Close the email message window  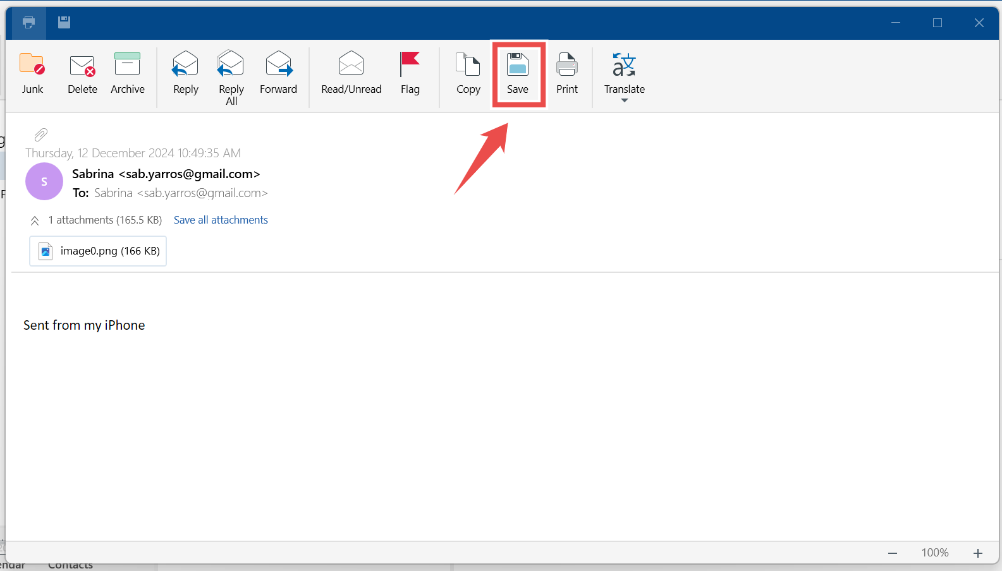pyautogui.click(x=979, y=23)
